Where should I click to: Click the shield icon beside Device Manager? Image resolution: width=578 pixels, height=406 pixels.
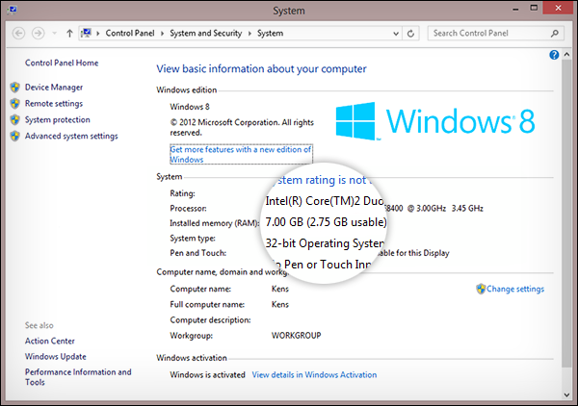pyautogui.click(x=15, y=88)
